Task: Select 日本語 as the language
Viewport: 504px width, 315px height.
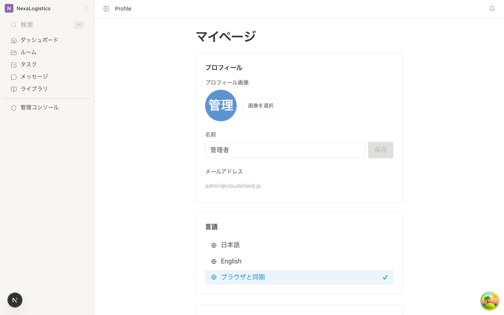Action: tap(230, 245)
